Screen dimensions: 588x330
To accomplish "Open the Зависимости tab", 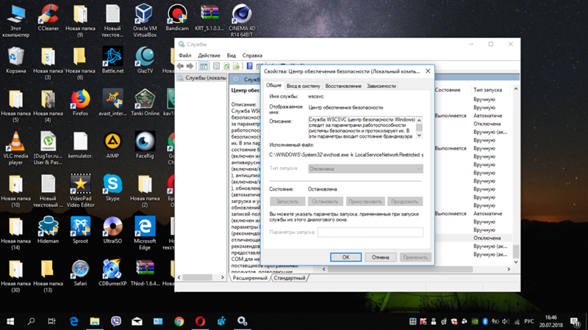I will tap(381, 86).
